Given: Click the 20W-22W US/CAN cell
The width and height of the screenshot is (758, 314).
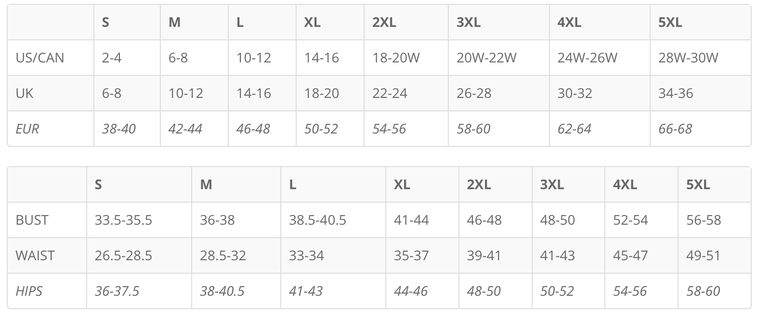Looking at the screenshot, I should pyautogui.click(x=486, y=58).
